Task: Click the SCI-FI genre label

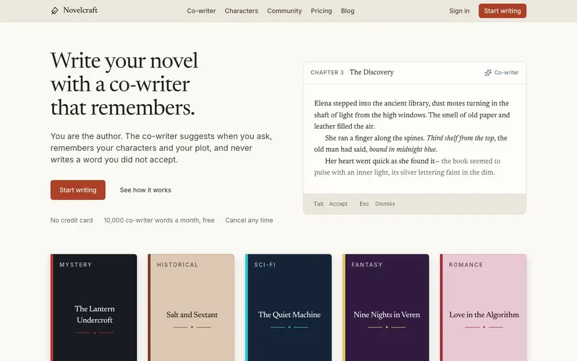Action: click(x=265, y=265)
